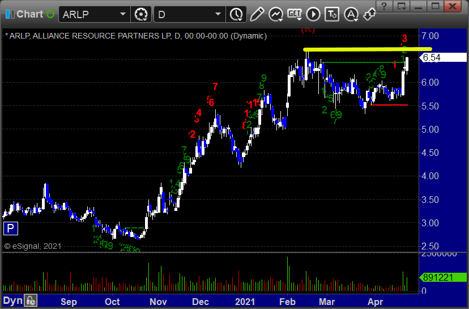Open the GET studies menu
The width and height of the screenshot is (469, 309).
(x=295, y=14)
